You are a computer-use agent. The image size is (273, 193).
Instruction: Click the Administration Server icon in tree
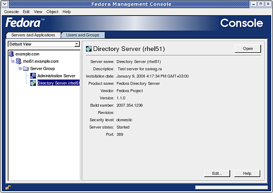[x=33, y=76]
